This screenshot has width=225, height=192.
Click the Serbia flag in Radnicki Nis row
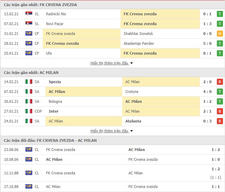[29, 14]
